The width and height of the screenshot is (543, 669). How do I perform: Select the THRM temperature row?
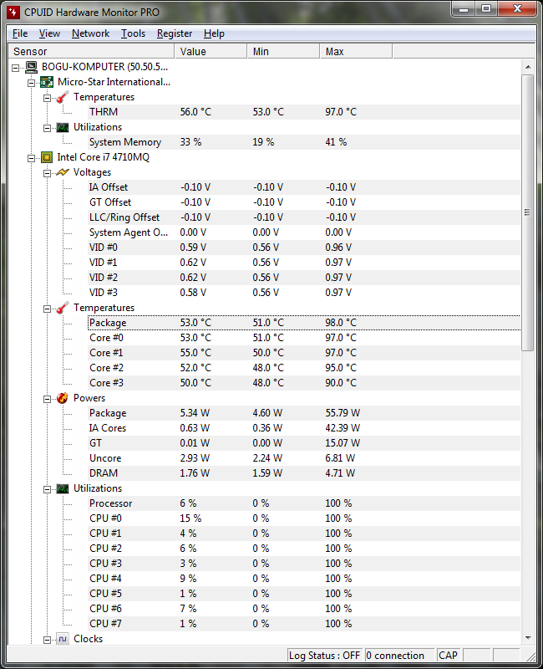click(x=304, y=112)
